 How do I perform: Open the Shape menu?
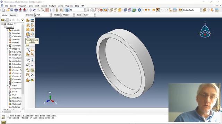(x=44, y=6)
